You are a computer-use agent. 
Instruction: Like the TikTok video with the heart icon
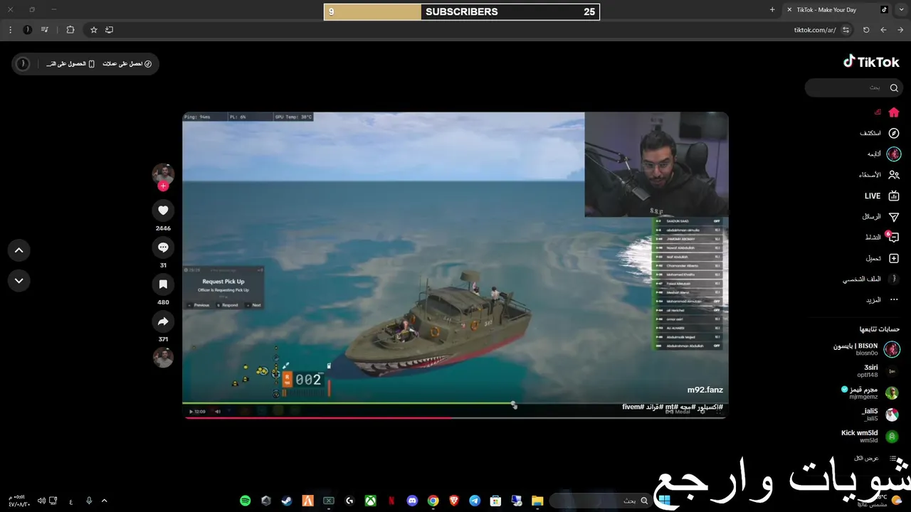163,210
